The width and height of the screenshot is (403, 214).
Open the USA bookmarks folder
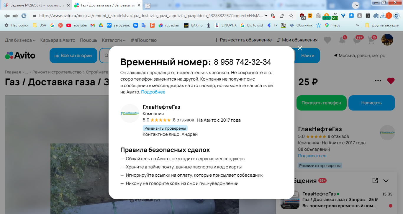click(x=40, y=25)
